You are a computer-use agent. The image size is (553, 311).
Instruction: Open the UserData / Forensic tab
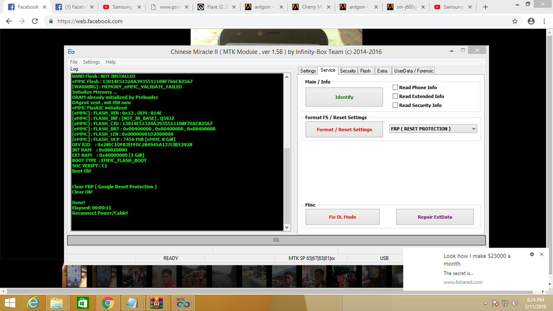pyautogui.click(x=413, y=71)
